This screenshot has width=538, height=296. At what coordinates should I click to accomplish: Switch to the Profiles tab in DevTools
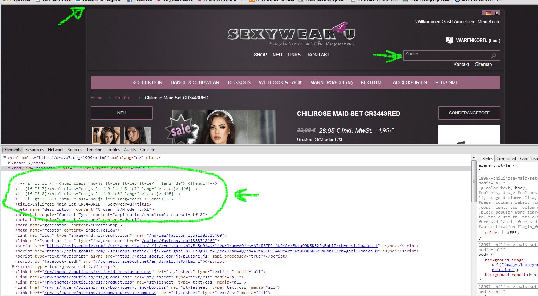coord(113,150)
